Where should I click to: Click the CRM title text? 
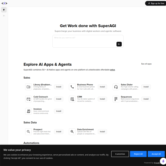click(x=79, y=97)
